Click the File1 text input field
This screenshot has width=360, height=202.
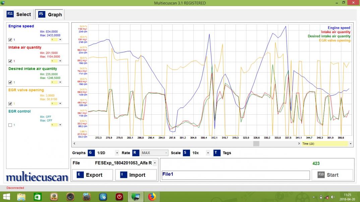[235, 175]
